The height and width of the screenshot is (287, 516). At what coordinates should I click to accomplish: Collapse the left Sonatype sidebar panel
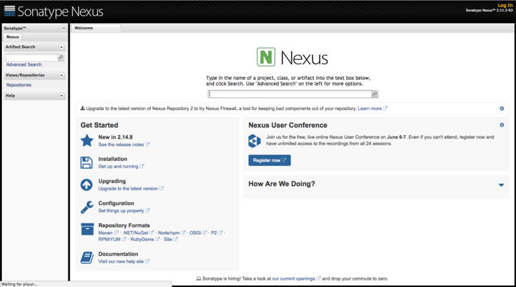(x=63, y=28)
